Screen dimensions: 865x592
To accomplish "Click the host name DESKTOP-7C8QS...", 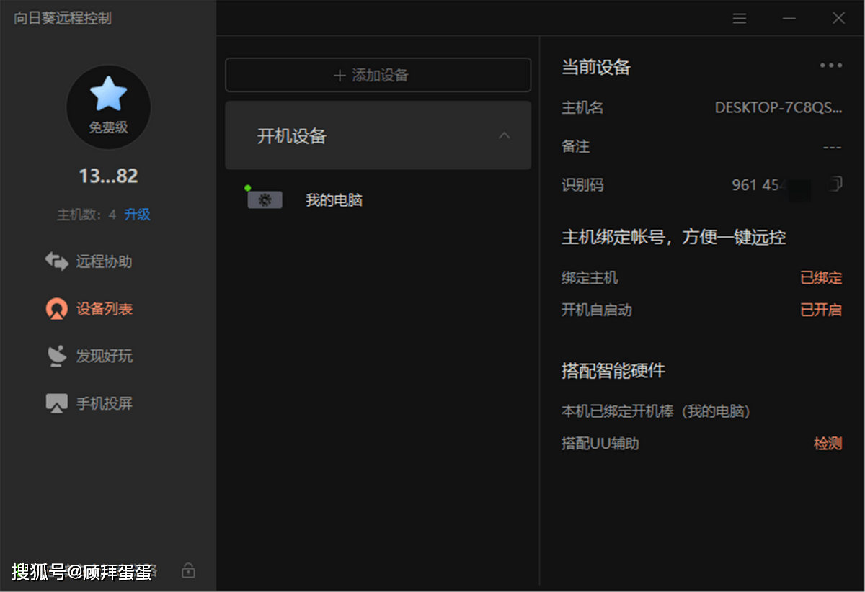I will 778,108.
